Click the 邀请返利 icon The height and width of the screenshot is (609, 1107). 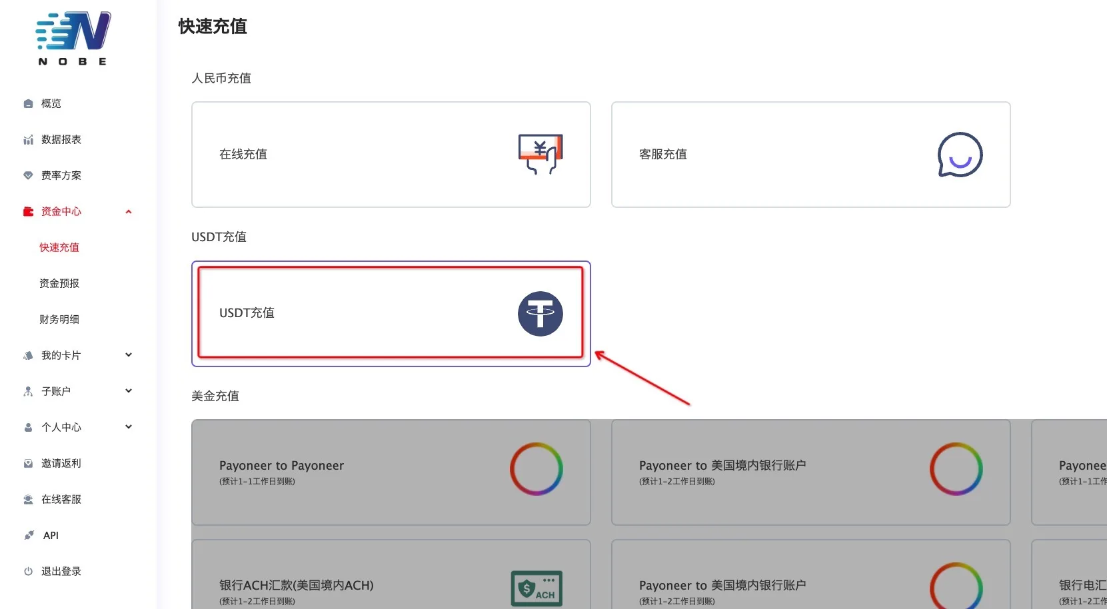[28, 463]
